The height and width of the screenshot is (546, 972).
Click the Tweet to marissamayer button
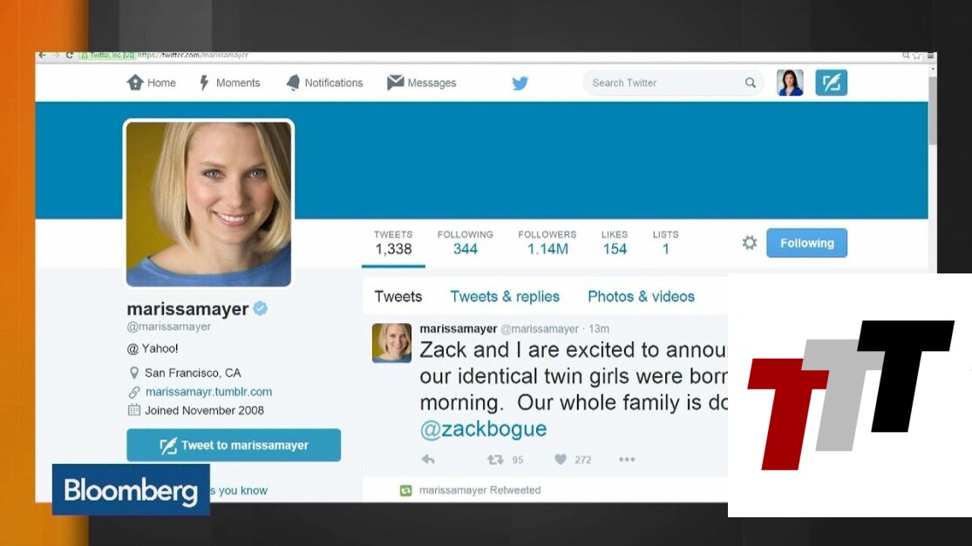[x=234, y=445]
